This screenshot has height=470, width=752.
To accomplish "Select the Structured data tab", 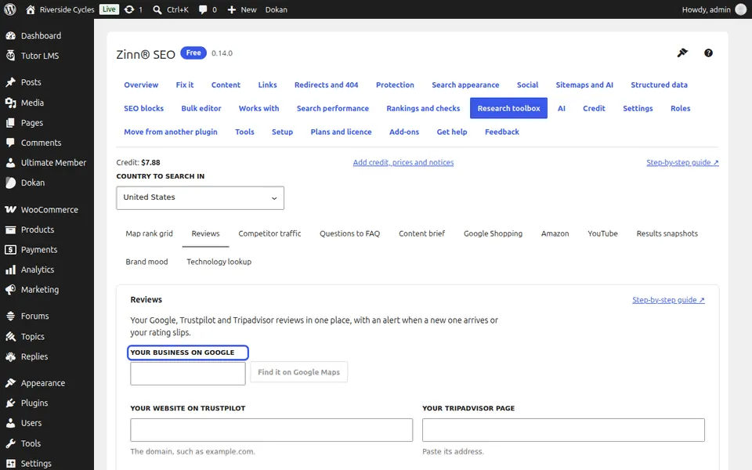I will click(x=659, y=85).
